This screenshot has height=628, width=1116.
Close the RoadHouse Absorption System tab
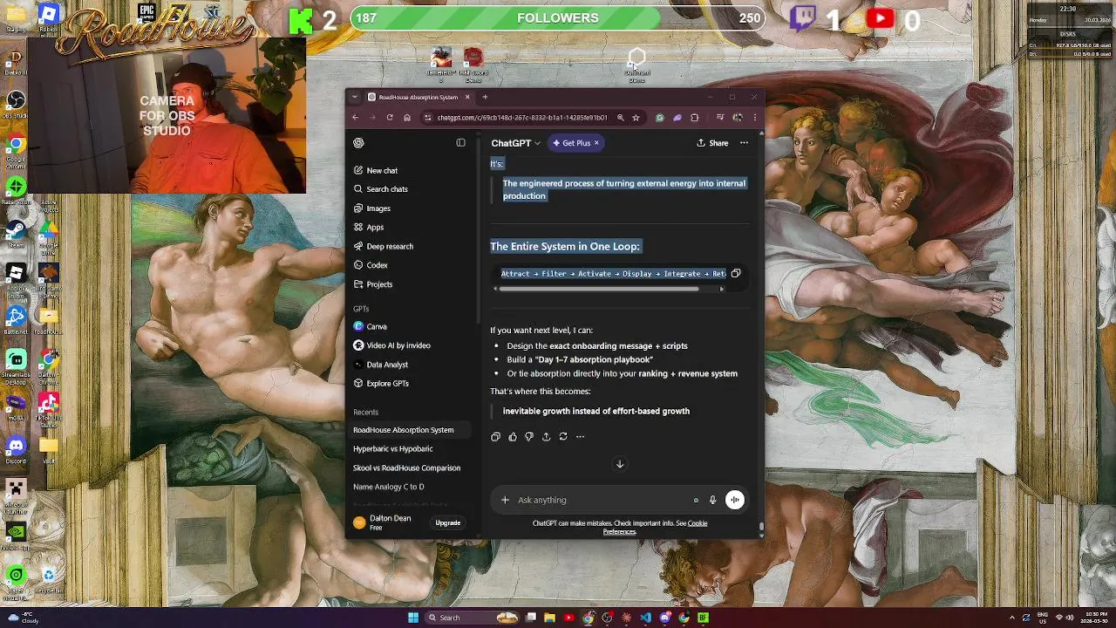pos(467,97)
